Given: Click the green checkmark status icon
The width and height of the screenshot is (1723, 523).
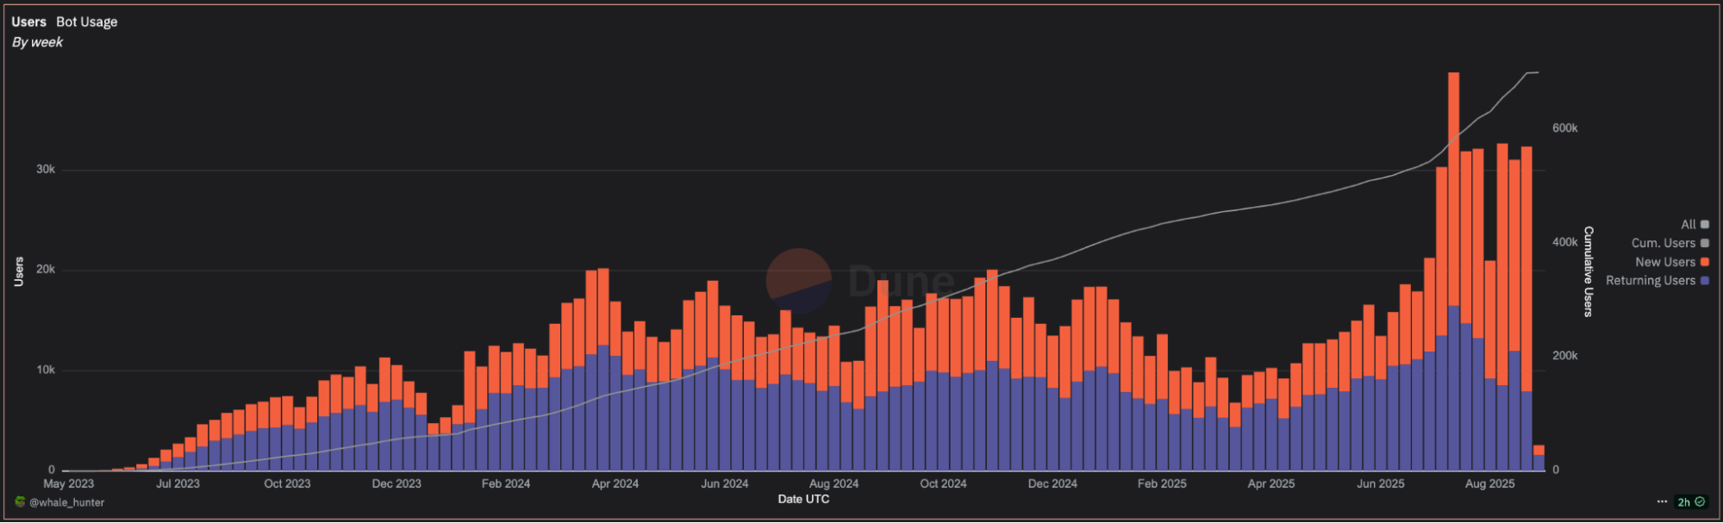Looking at the screenshot, I should (1700, 501).
